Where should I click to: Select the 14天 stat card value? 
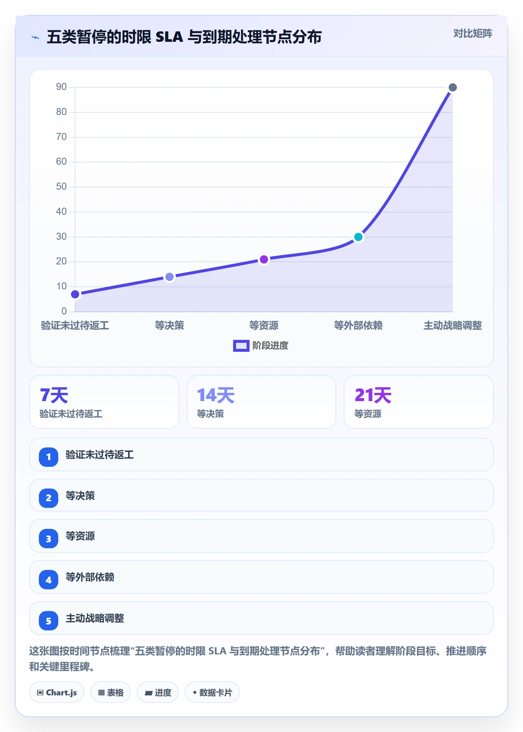point(216,395)
